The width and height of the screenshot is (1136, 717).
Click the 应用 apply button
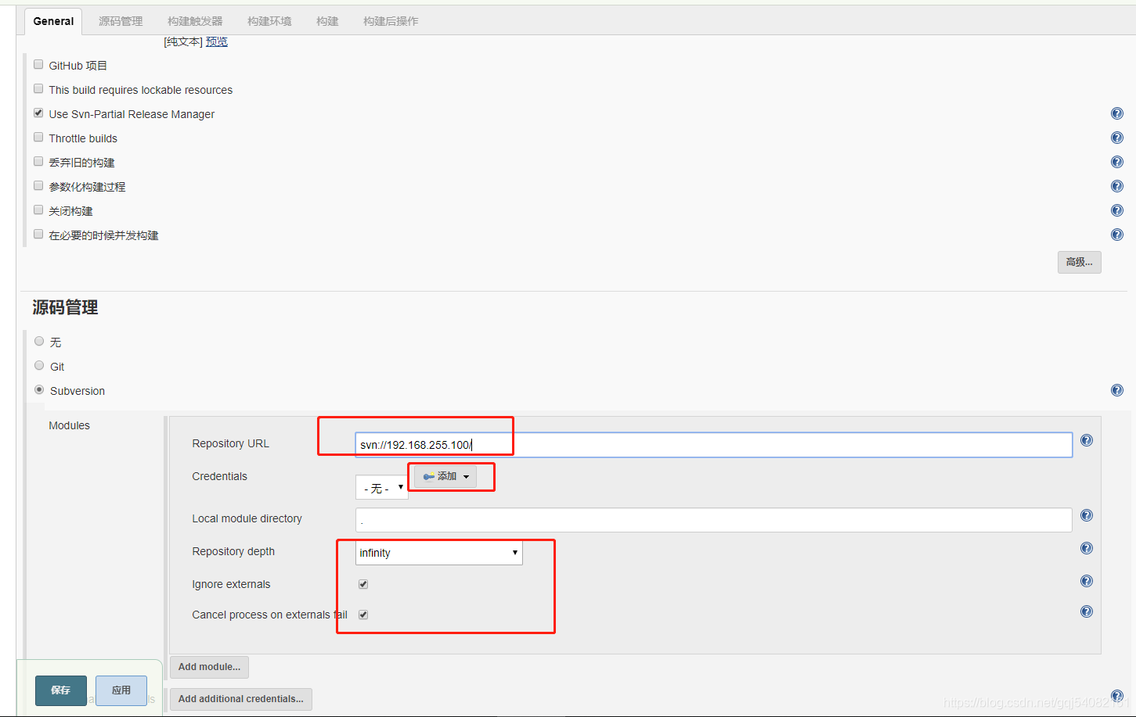(121, 690)
